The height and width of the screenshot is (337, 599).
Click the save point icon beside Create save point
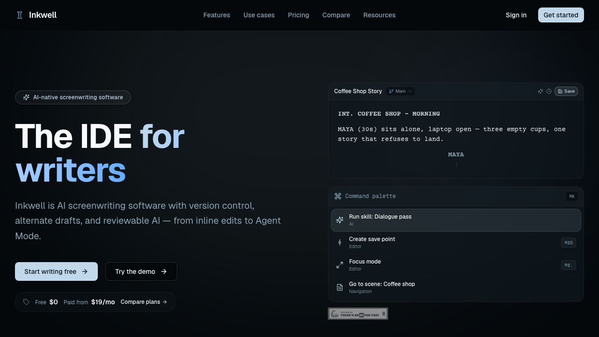pos(340,242)
